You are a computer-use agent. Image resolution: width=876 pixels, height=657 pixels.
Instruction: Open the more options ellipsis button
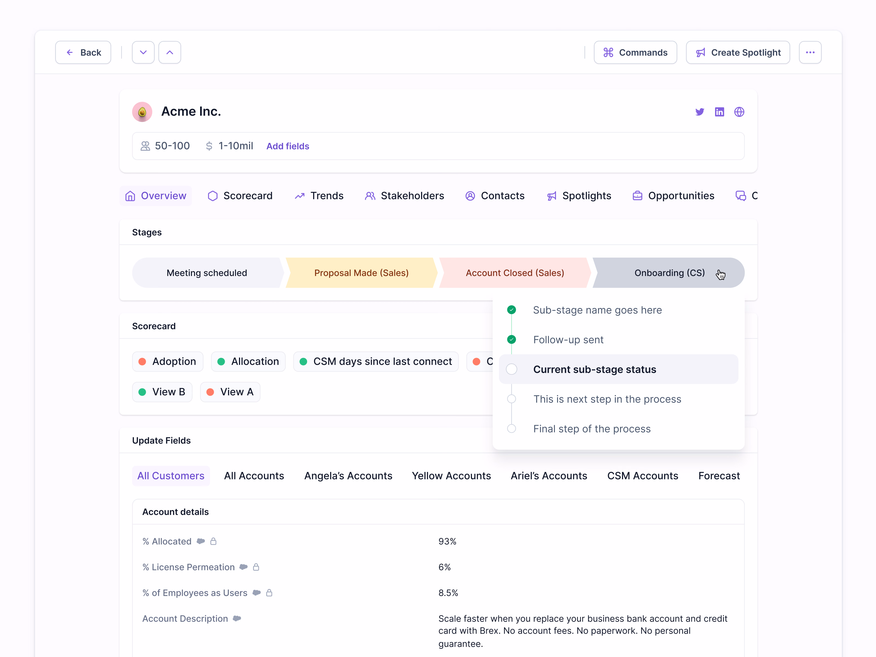[810, 52]
